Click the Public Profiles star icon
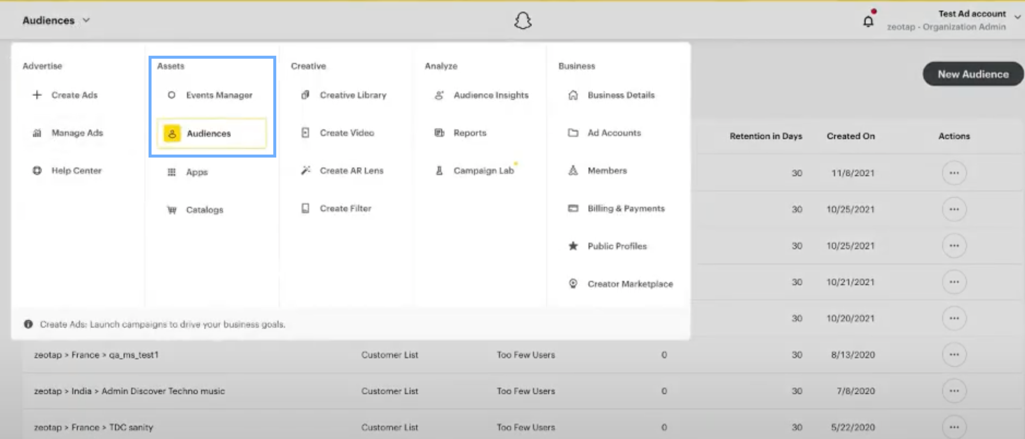The image size is (1025, 439). 573,246
